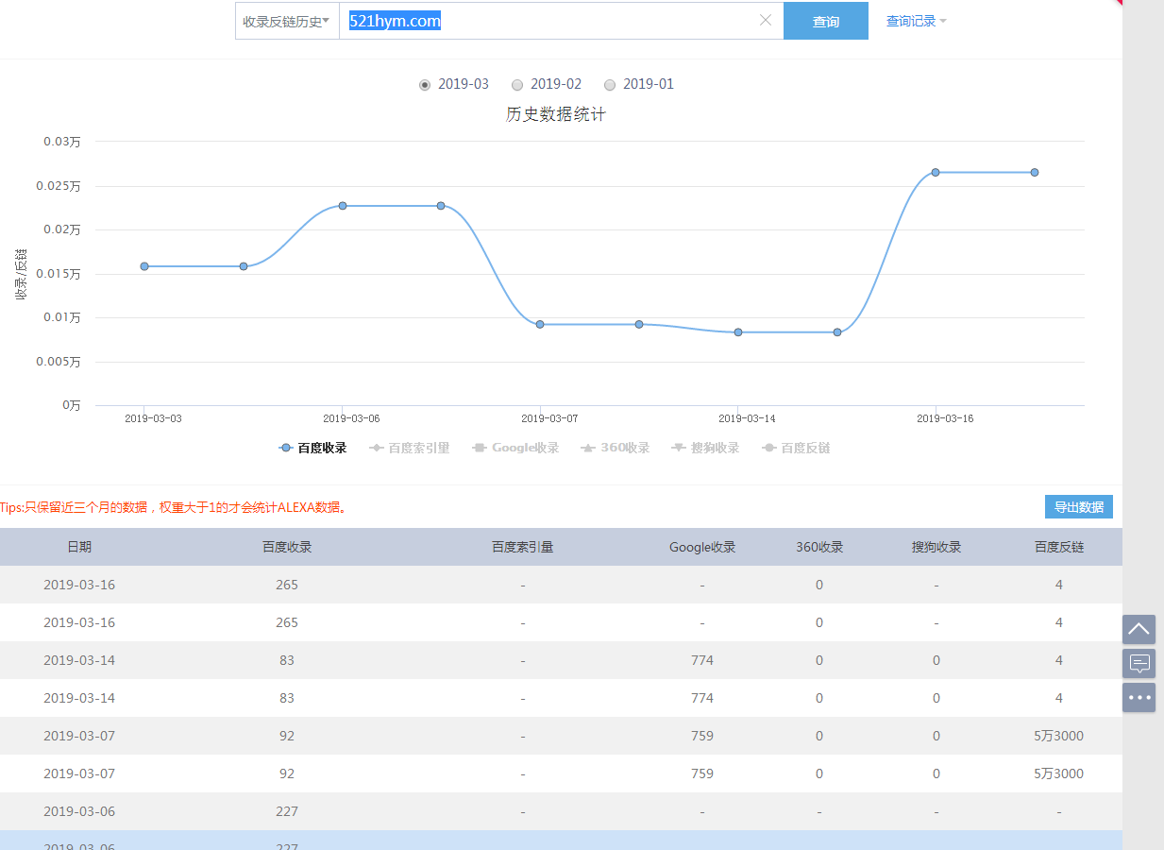Click the 导出数据 export button
1164x850 pixels.
pos(1078,507)
